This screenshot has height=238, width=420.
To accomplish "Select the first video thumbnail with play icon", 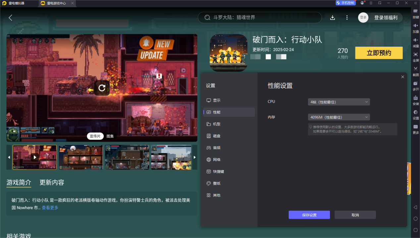I will pyautogui.click(x=35, y=157).
